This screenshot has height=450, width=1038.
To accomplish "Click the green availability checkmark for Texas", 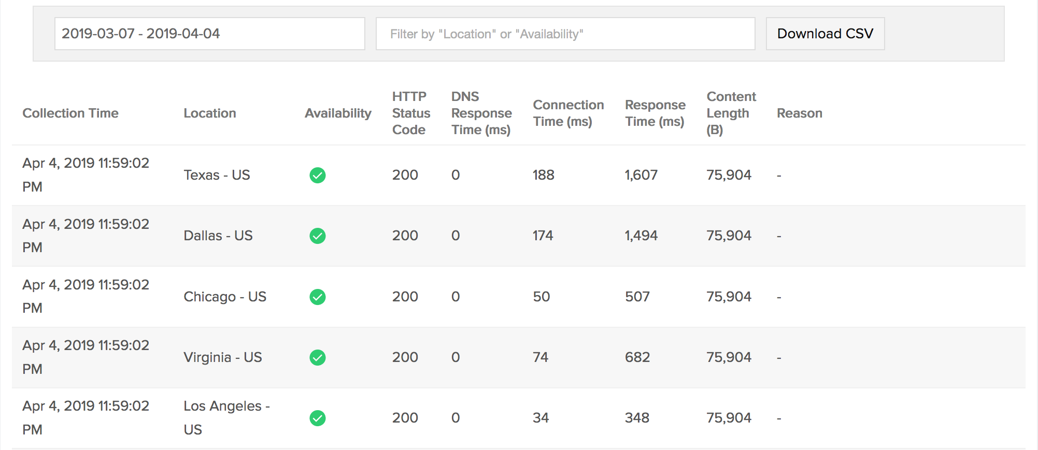I will [317, 176].
